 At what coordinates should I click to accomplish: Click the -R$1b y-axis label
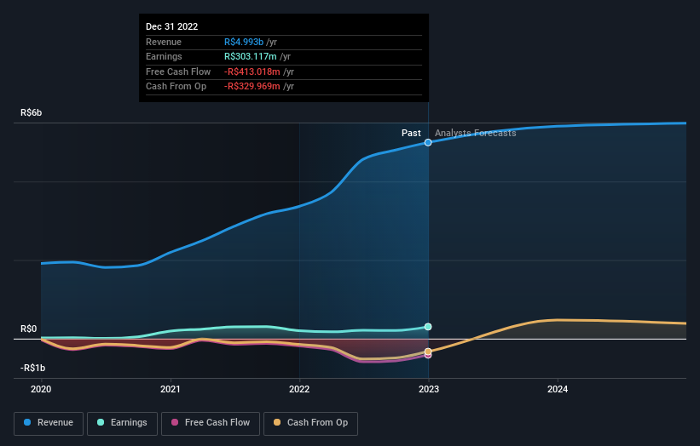coord(32,368)
